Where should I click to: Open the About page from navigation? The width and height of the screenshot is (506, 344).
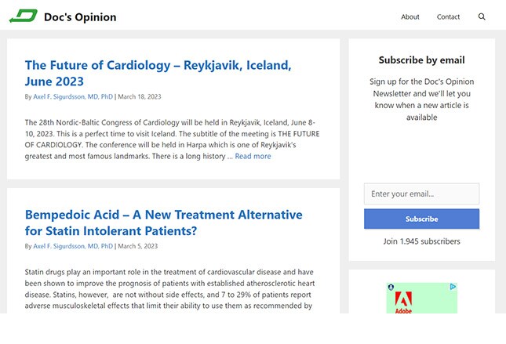coord(410,16)
